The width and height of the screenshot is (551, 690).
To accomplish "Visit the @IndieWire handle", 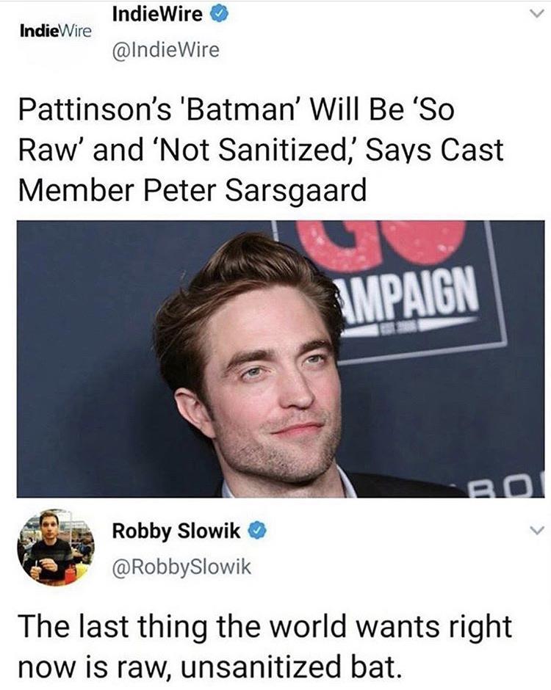I will 165,50.
